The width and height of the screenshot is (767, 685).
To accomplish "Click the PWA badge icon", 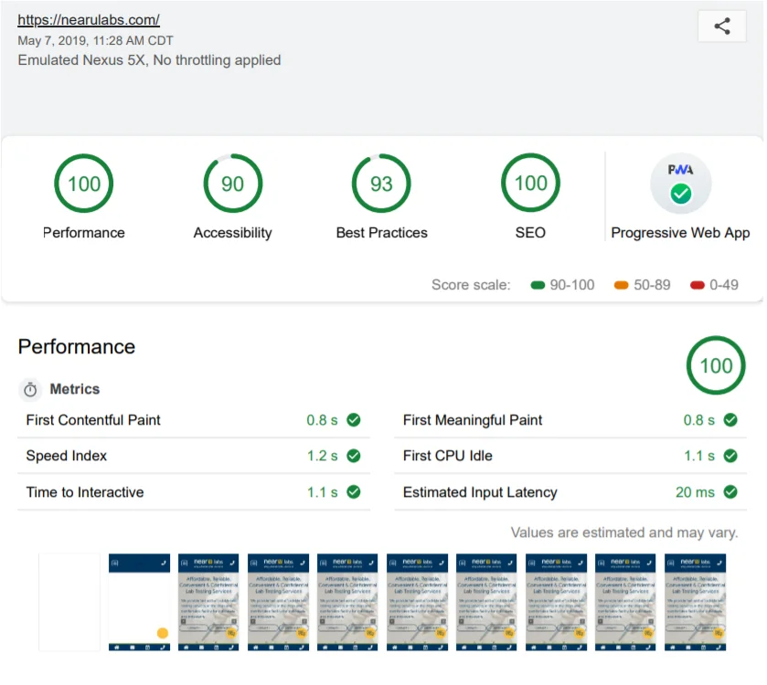I will click(x=680, y=184).
